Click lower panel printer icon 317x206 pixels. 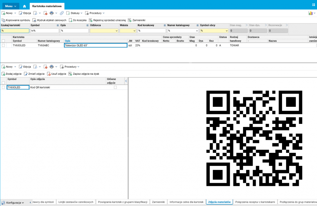click(x=52, y=67)
